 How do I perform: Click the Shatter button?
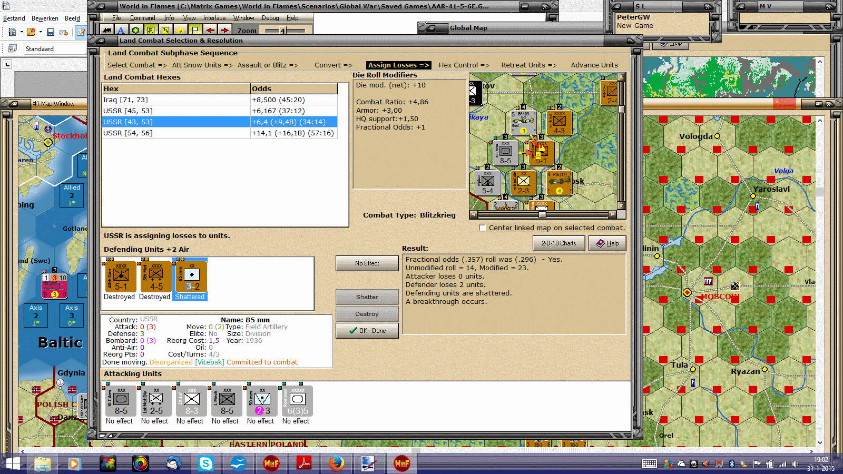(367, 297)
